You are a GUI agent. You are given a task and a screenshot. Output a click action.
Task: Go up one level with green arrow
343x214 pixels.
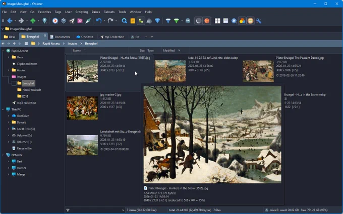33,21
